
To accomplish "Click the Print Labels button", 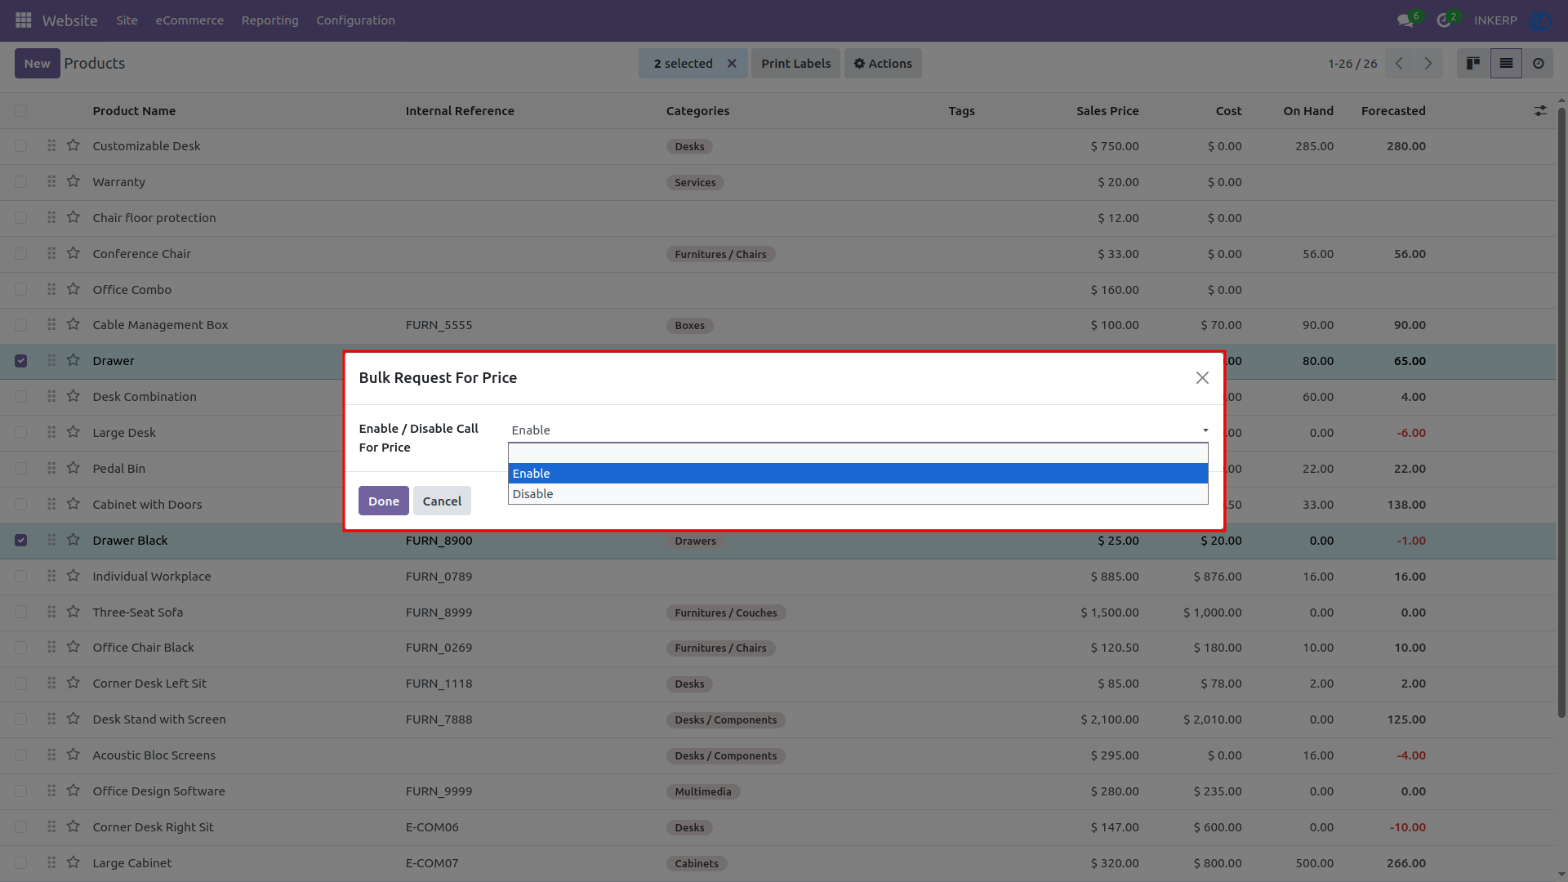I will tap(795, 64).
